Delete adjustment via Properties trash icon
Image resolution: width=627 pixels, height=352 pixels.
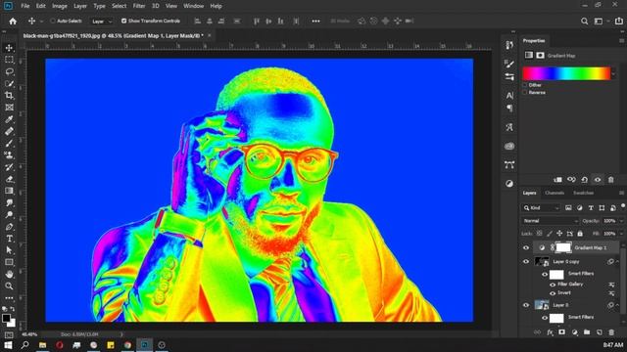pyautogui.click(x=610, y=180)
